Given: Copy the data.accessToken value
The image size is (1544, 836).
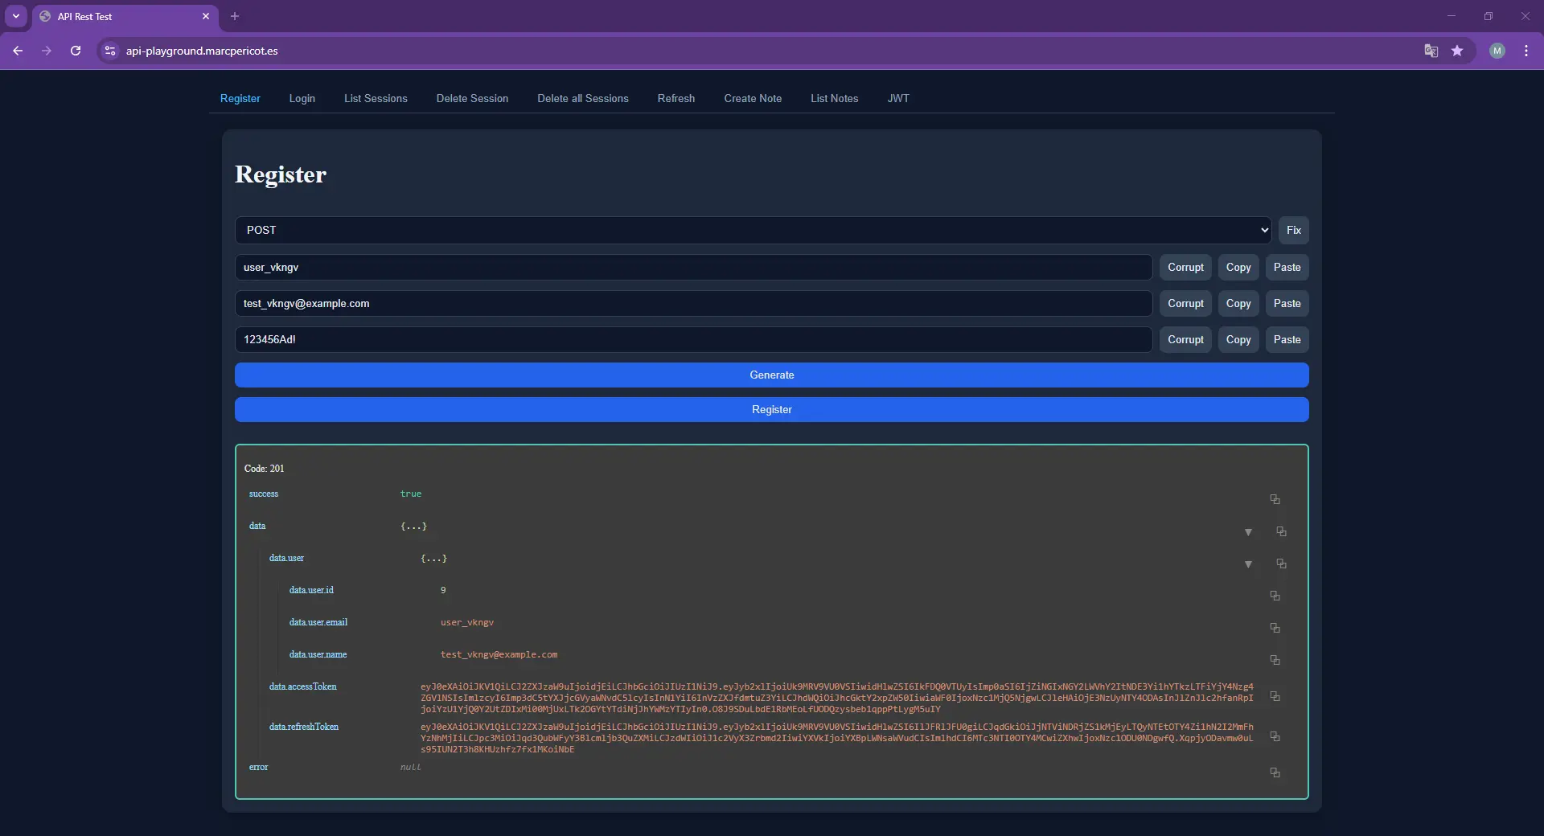Looking at the screenshot, I should (x=1275, y=697).
